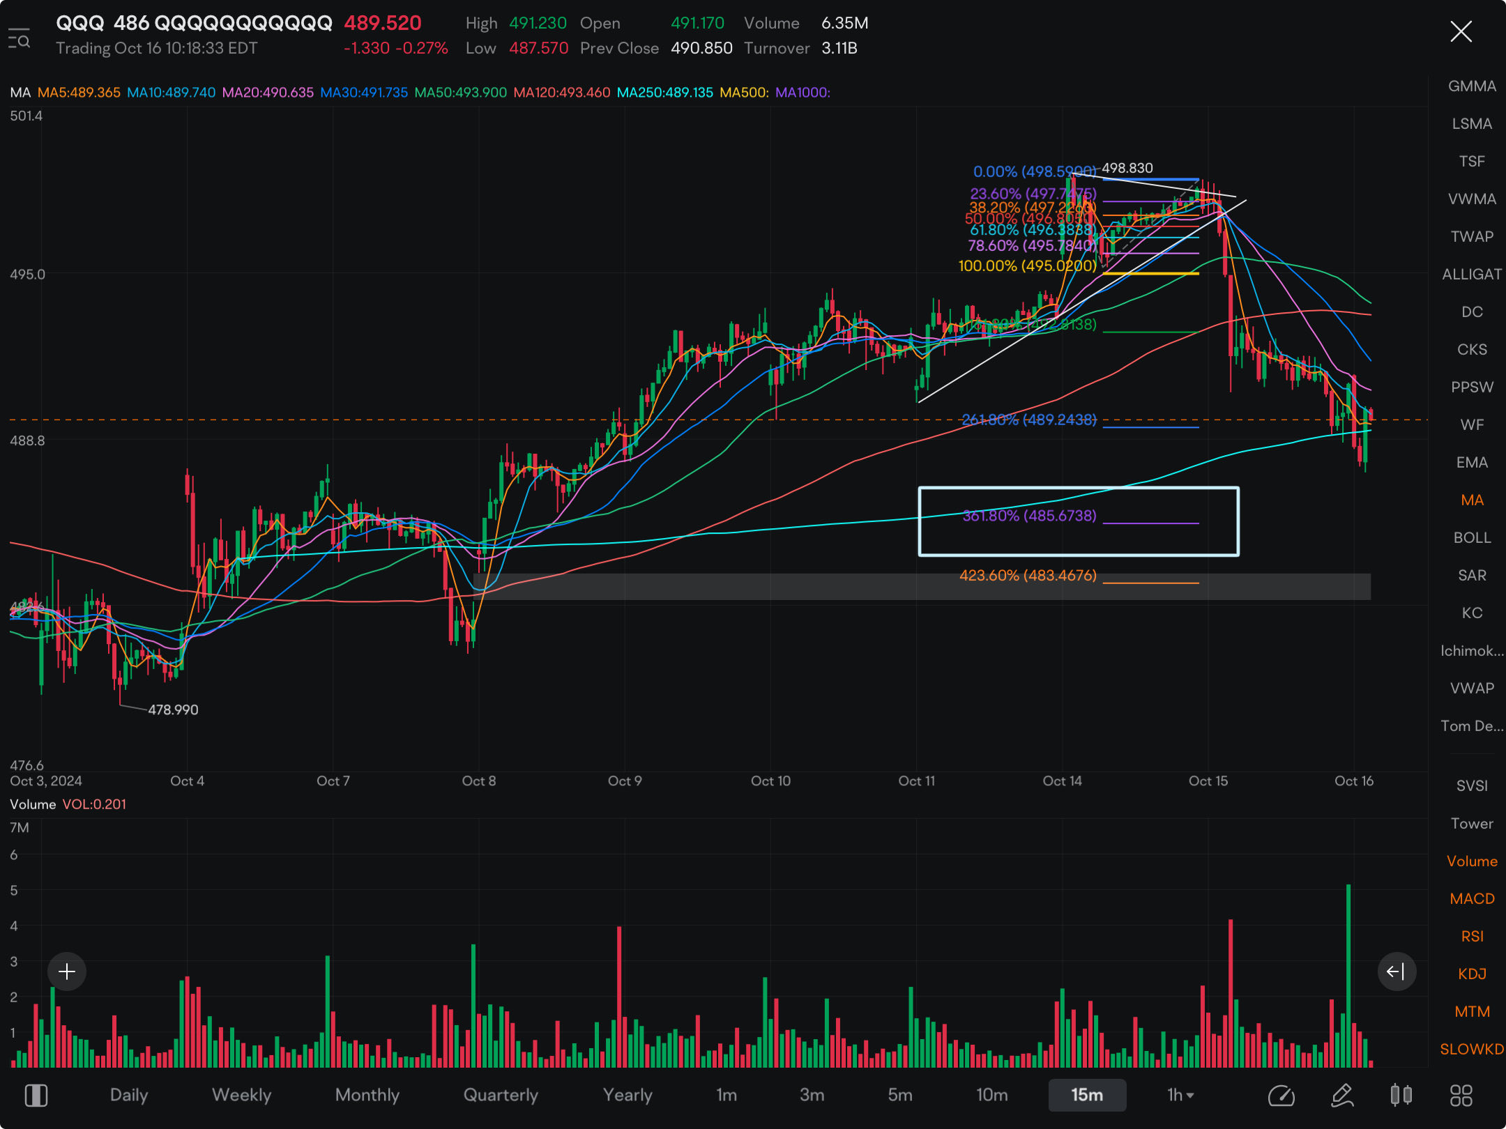The width and height of the screenshot is (1506, 1129).
Task: Select the 5m interval
Action: click(x=899, y=1096)
